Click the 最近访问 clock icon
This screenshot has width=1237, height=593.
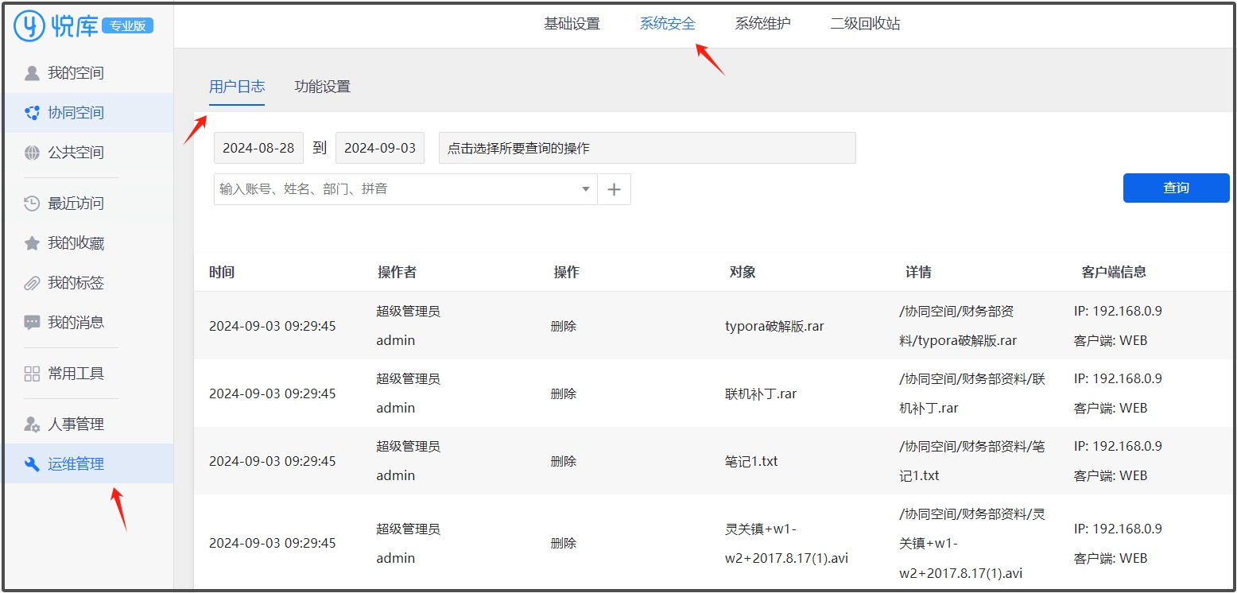(32, 203)
